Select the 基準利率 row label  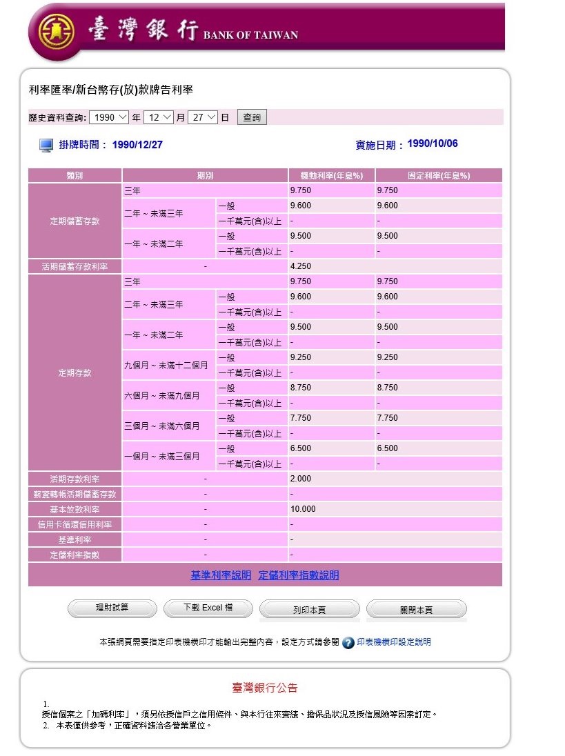click(x=75, y=539)
